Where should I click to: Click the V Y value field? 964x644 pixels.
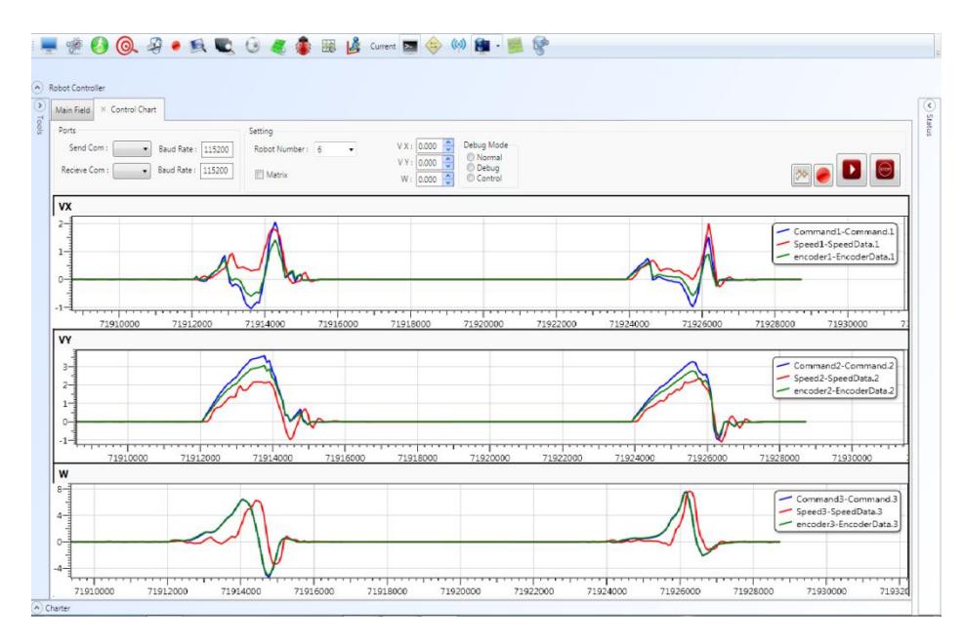point(430,163)
